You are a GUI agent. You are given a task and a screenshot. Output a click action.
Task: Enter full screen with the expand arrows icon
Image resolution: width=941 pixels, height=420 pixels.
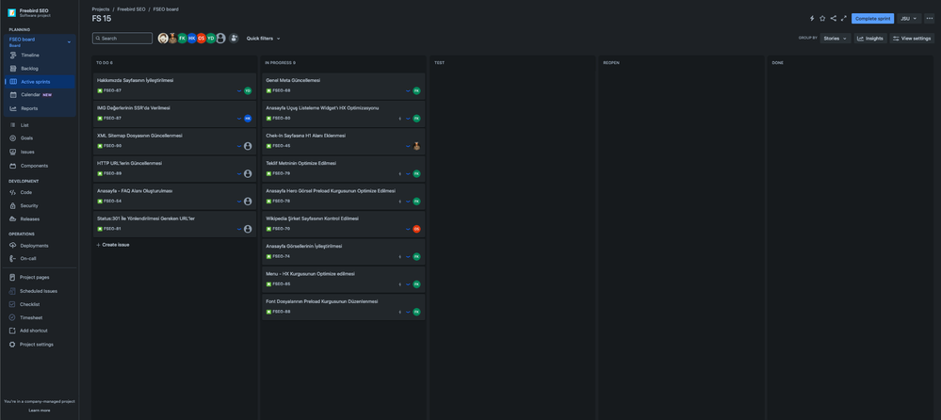coord(843,19)
